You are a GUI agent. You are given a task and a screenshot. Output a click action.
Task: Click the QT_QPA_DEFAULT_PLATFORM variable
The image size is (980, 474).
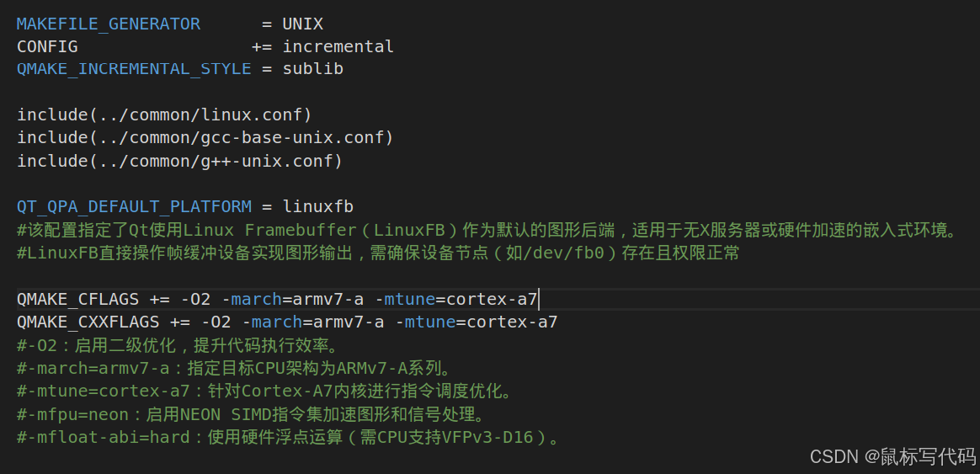coord(134,206)
